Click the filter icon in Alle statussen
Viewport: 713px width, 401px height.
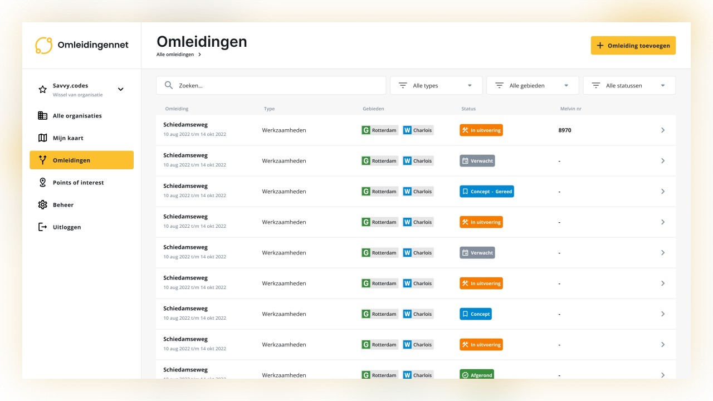[x=596, y=86]
